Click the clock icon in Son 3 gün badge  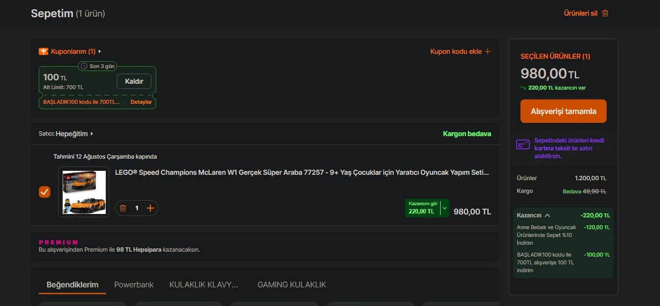point(84,66)
